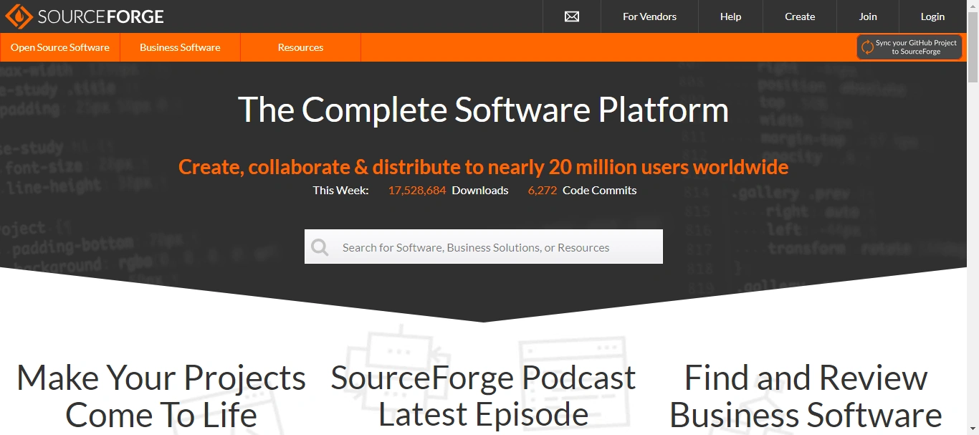Open the Help menu
The height and width of the screenshot is (435, 979).
pos(730,16)
